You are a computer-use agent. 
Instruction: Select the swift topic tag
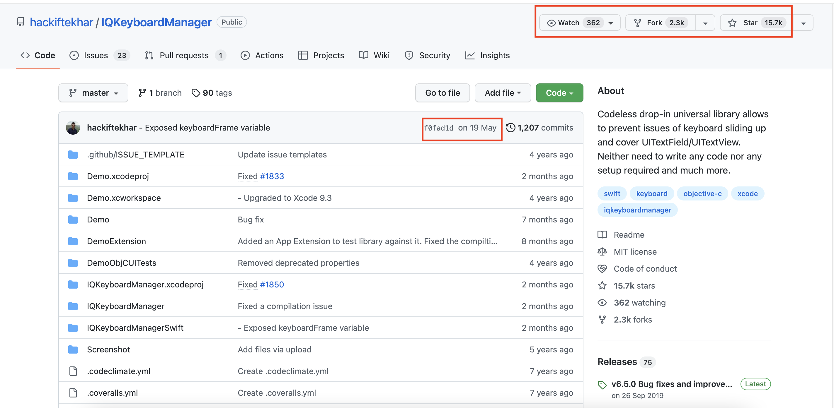(612, 194)
